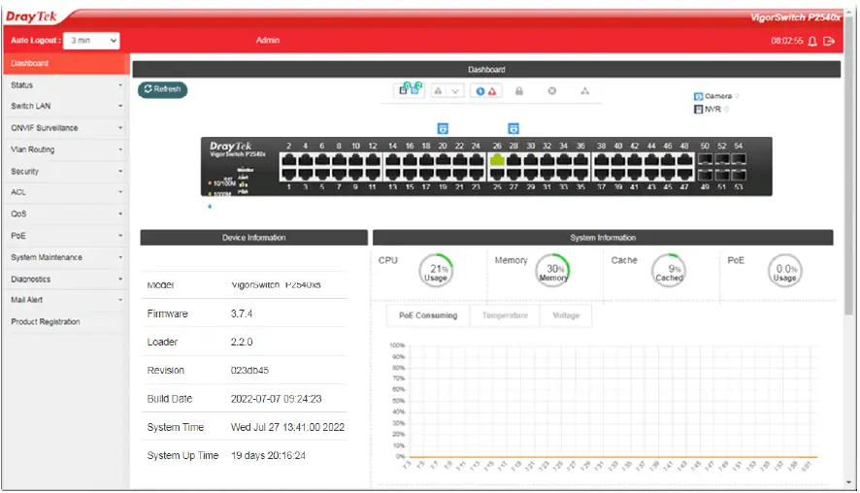Open Diagnostics menu
The image size is (860, 493).
pyautogui.click(x=66, y=279)
